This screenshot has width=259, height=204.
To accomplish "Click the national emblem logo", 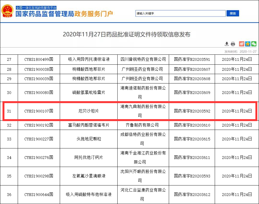I will (7, 11).
